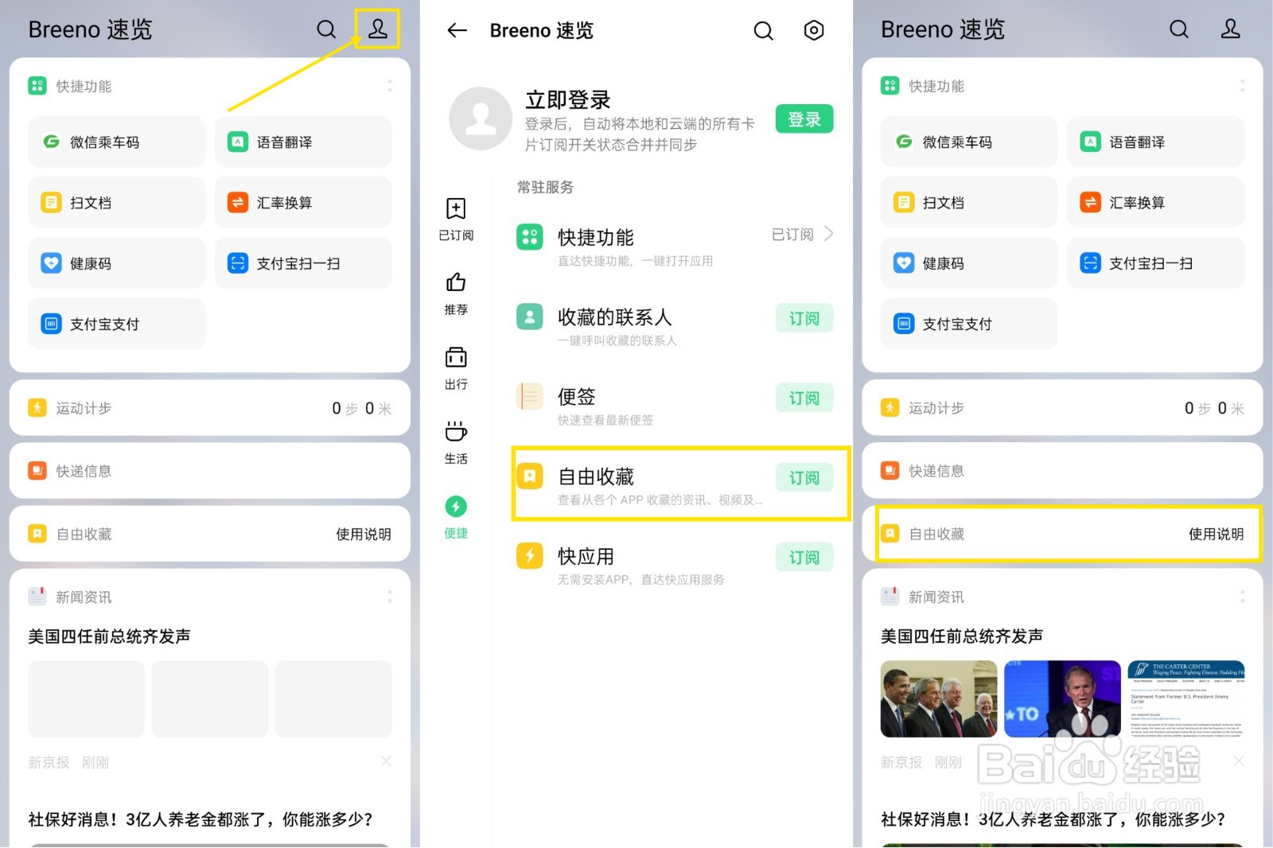The width and height of the screenshot is (1273, 848).
Task: Open 运动计步 card in right screen
Action: (x=1063, y=408)
